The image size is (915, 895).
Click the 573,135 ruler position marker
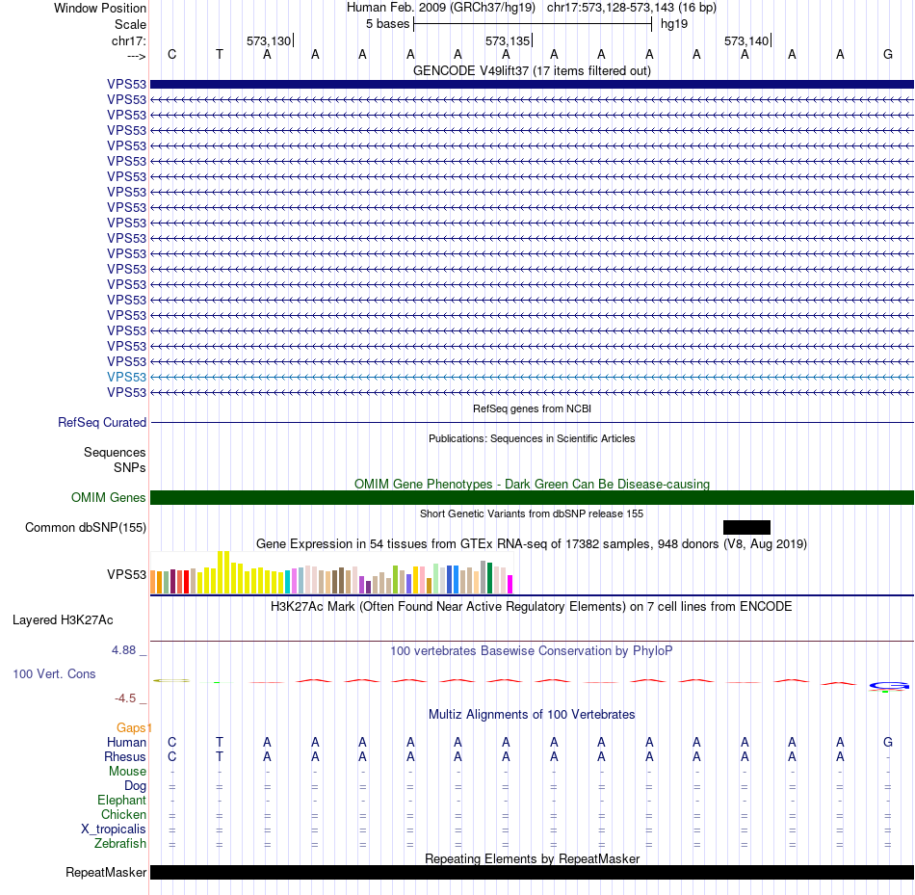(509, 40)
